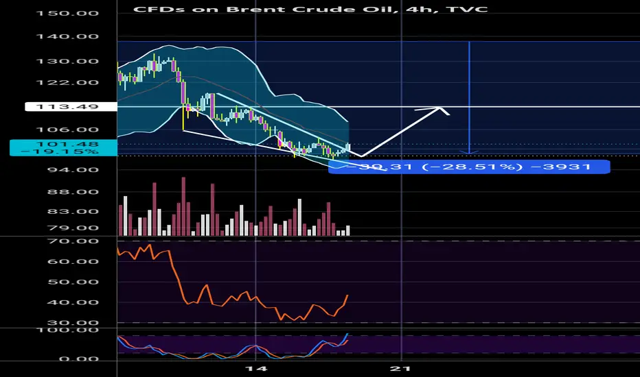Click the 70.00 level on the RSI scale
Image resolution: width=640 pixels, height=377 pixels.
tap(73, 241)
